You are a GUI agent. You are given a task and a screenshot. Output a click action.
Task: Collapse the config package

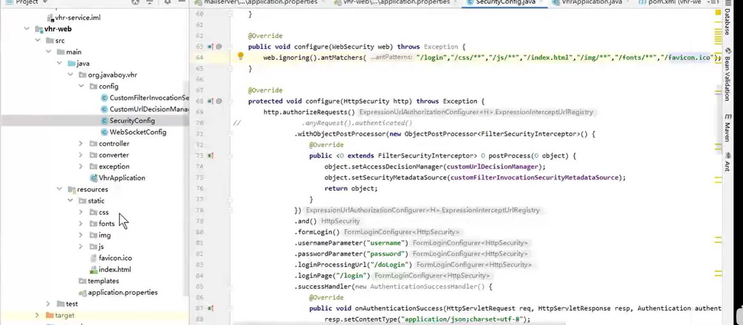click(x=81, y=86)
